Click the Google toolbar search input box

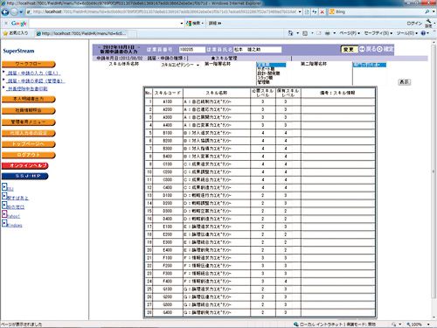(x=104, y=24)
